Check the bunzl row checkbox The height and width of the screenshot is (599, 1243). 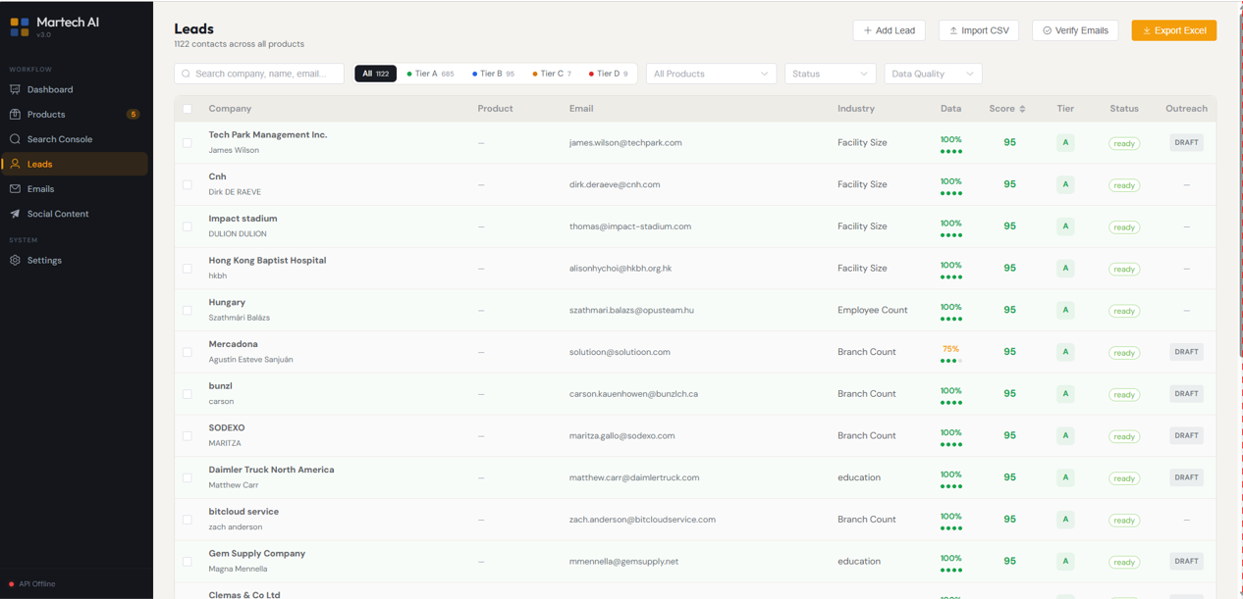(x=188, y=394)
